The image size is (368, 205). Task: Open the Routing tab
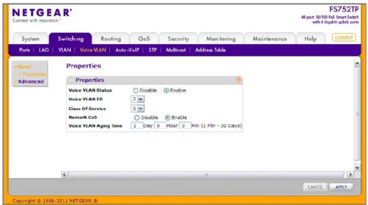[111, 39]
